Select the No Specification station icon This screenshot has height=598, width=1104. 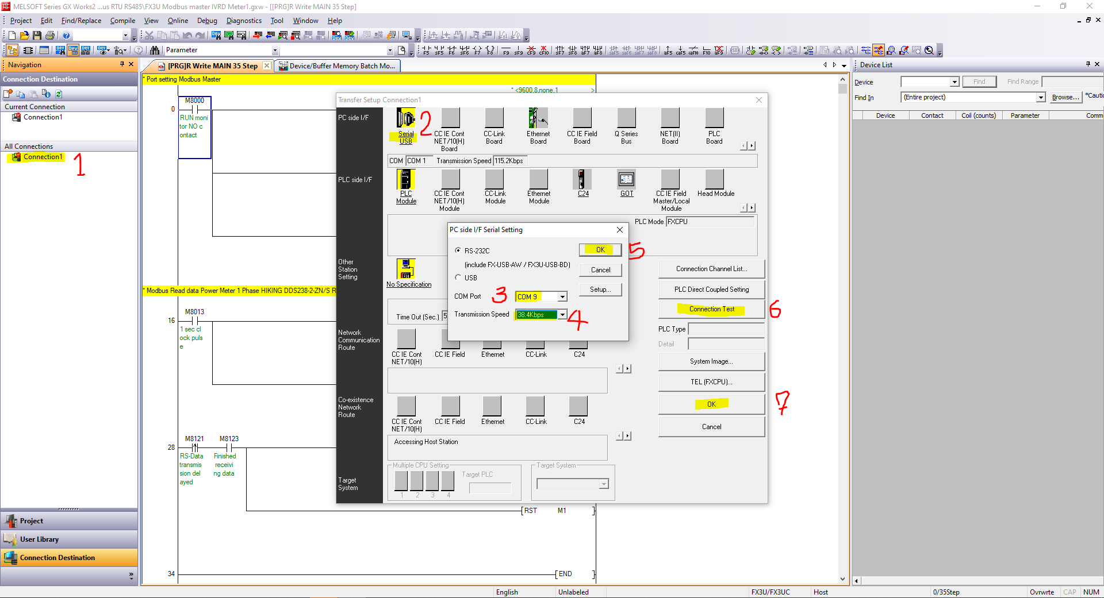coord(406,269)
